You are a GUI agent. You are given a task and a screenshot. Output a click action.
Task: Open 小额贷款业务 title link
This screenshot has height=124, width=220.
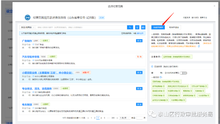coord(47,73)
